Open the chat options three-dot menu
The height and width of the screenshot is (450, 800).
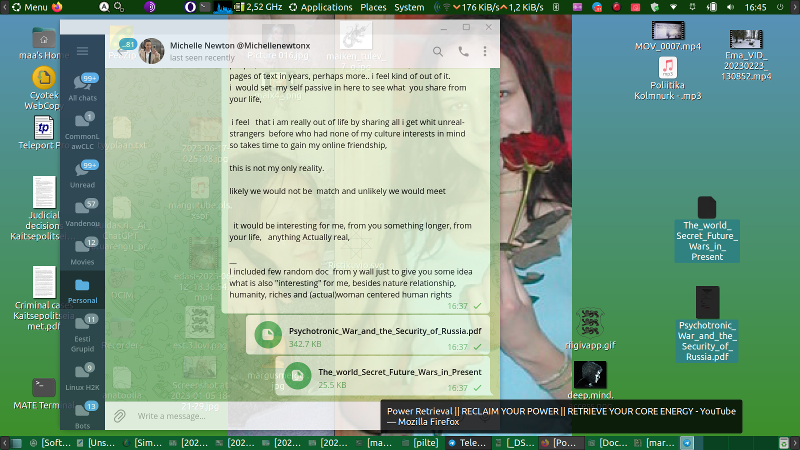click(x=485, y=51)
